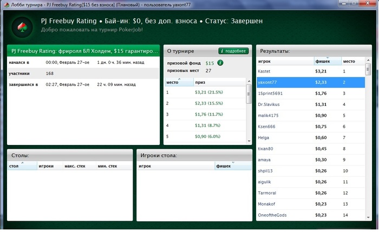The height and width of the screenshot is (232, 379).
Task: Maximize the tournament lobby window
Action: pyautogui.click(x=354, y=3)
